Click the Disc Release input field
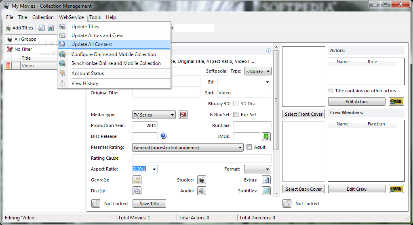 tap(145, 136)
